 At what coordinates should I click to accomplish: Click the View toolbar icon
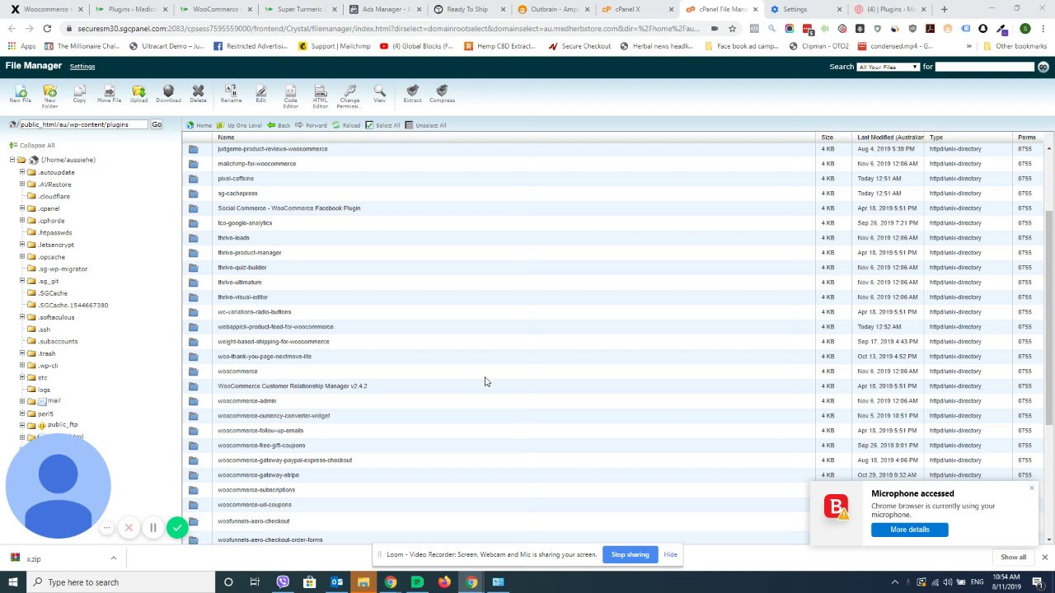(x=379, y=94)
